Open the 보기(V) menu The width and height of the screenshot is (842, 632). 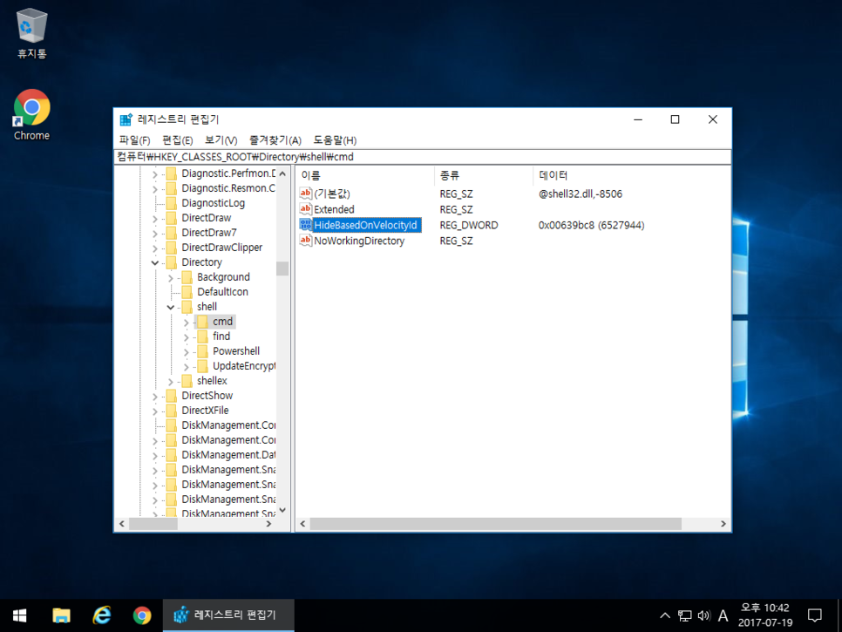point(221,140)
